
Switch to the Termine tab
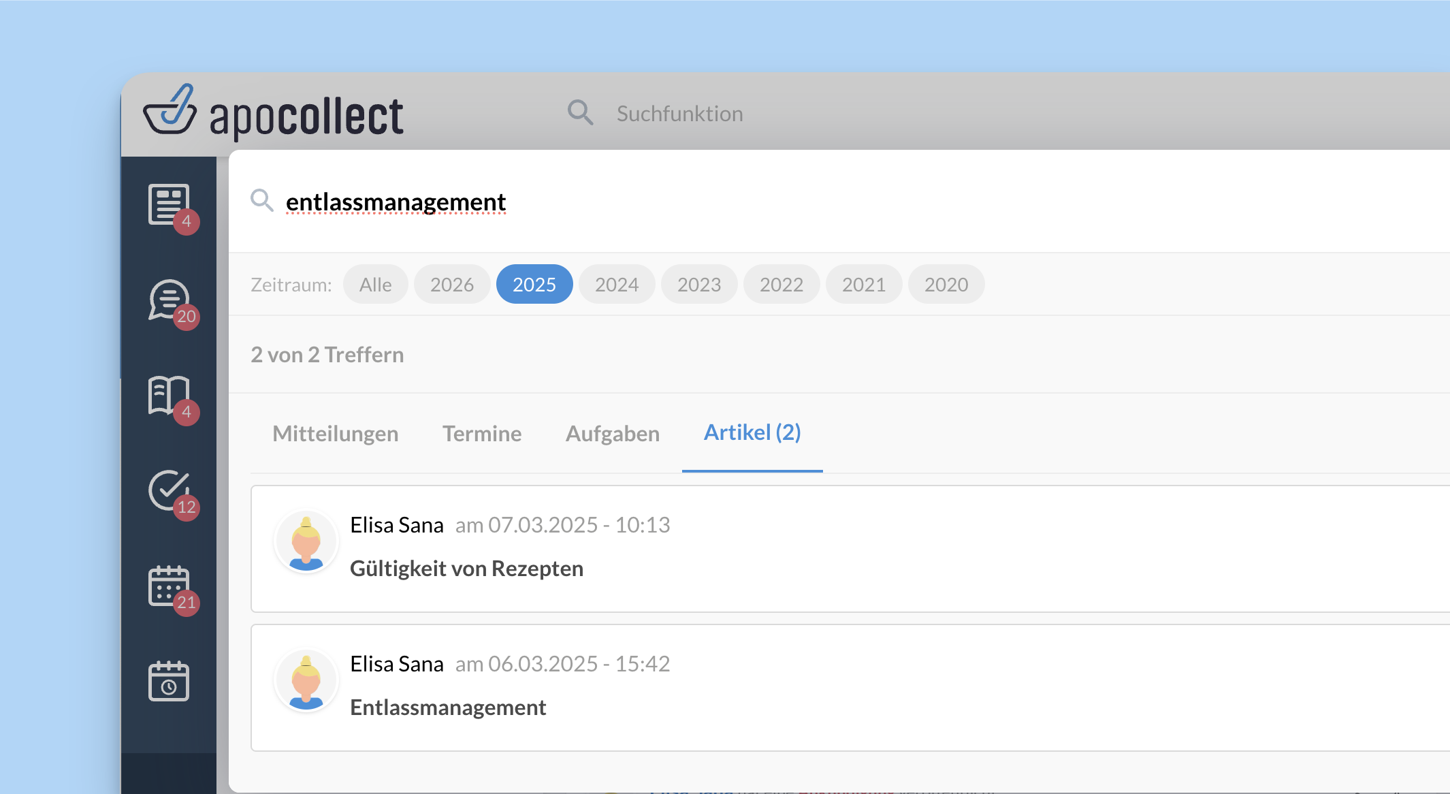coord(482,434)
